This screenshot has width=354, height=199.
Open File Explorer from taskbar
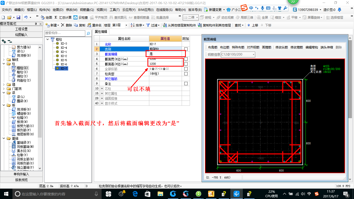[x=160, y=194]
